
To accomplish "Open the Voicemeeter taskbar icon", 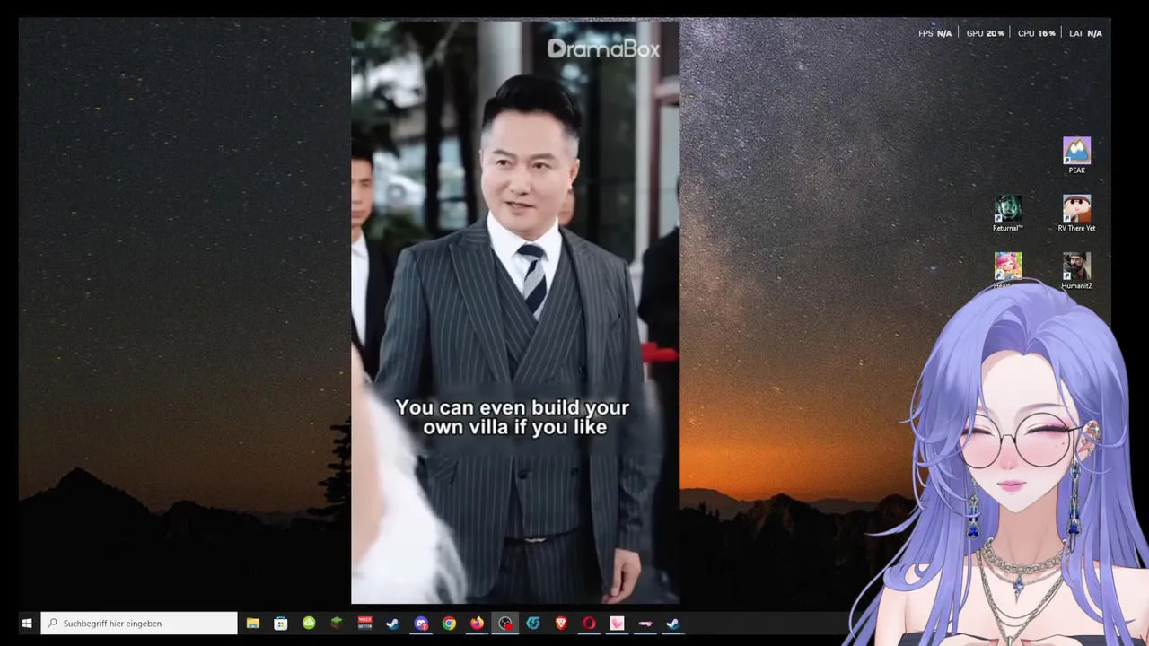I will click(x=364, y=624).
